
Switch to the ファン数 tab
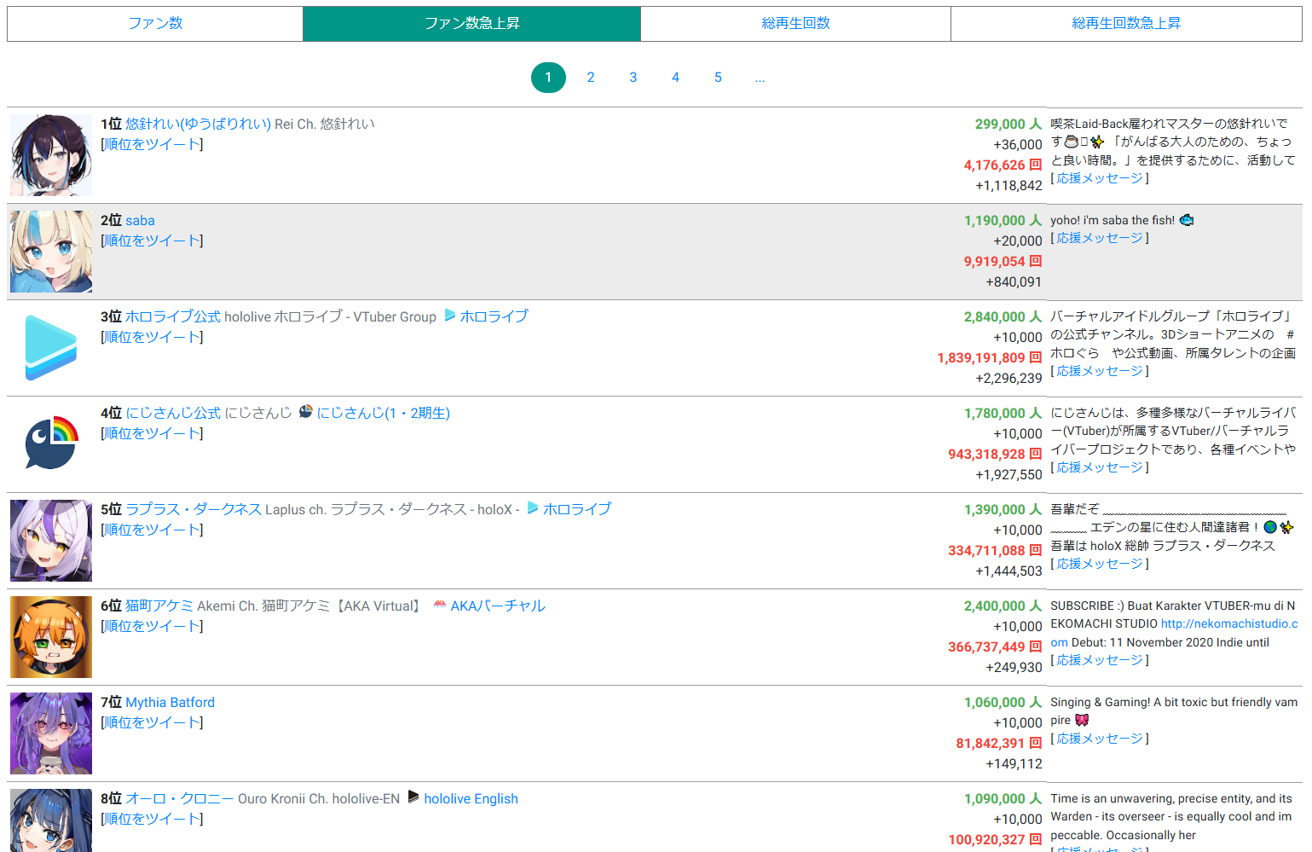pyautogui.click(x=155, y=24)
